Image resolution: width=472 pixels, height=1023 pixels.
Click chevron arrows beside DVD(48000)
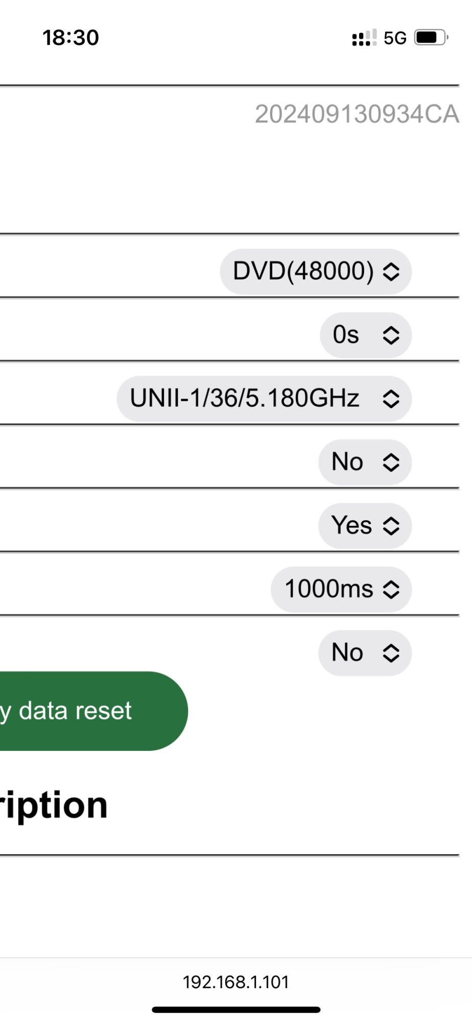coord(391,272)
